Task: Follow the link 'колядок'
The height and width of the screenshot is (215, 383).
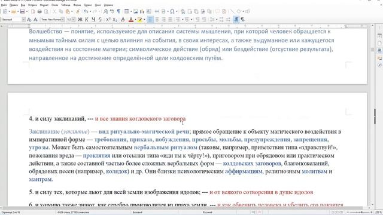Action: tap(117, 171)
